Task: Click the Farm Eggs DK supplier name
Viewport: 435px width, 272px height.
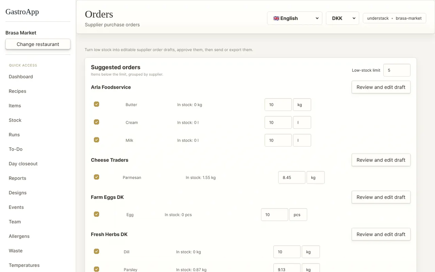Action: click(107, 197)
